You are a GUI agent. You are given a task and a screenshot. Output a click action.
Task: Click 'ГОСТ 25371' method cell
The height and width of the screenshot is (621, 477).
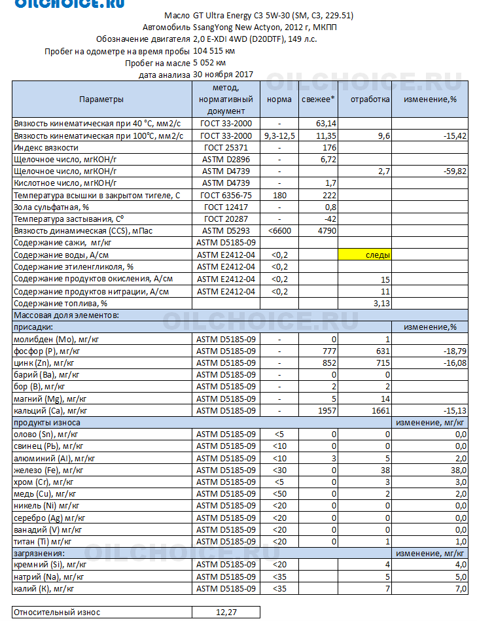[226, 148]
